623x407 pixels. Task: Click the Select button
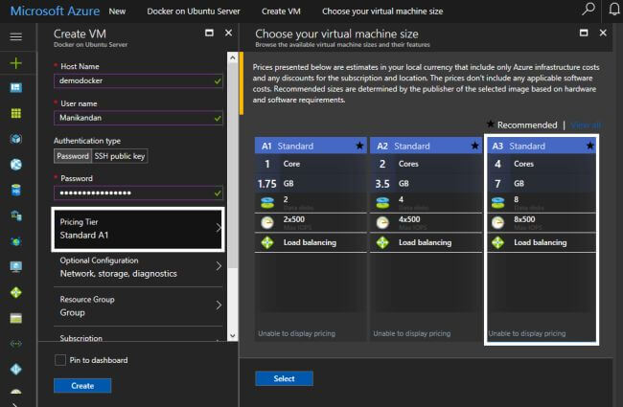[284, 378]
